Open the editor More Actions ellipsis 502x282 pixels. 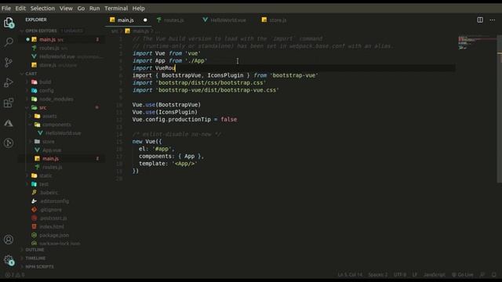click(493, 20)
